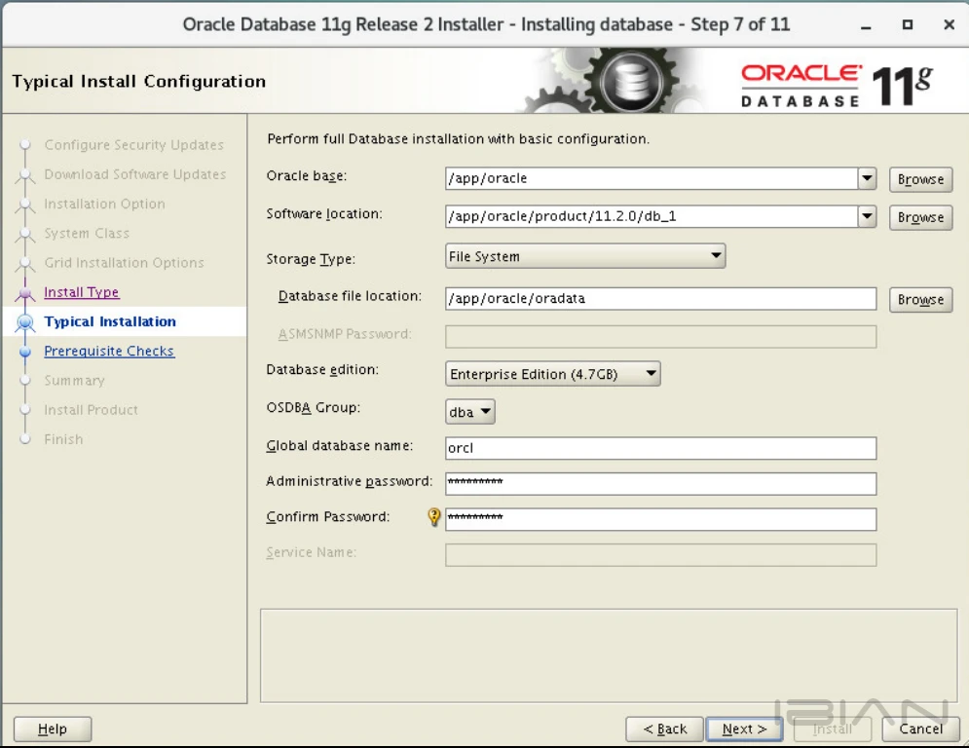Open the OSDBA Group dba dropdown
The height and width of the screenshot is (748, 969).
coord(469,412)
